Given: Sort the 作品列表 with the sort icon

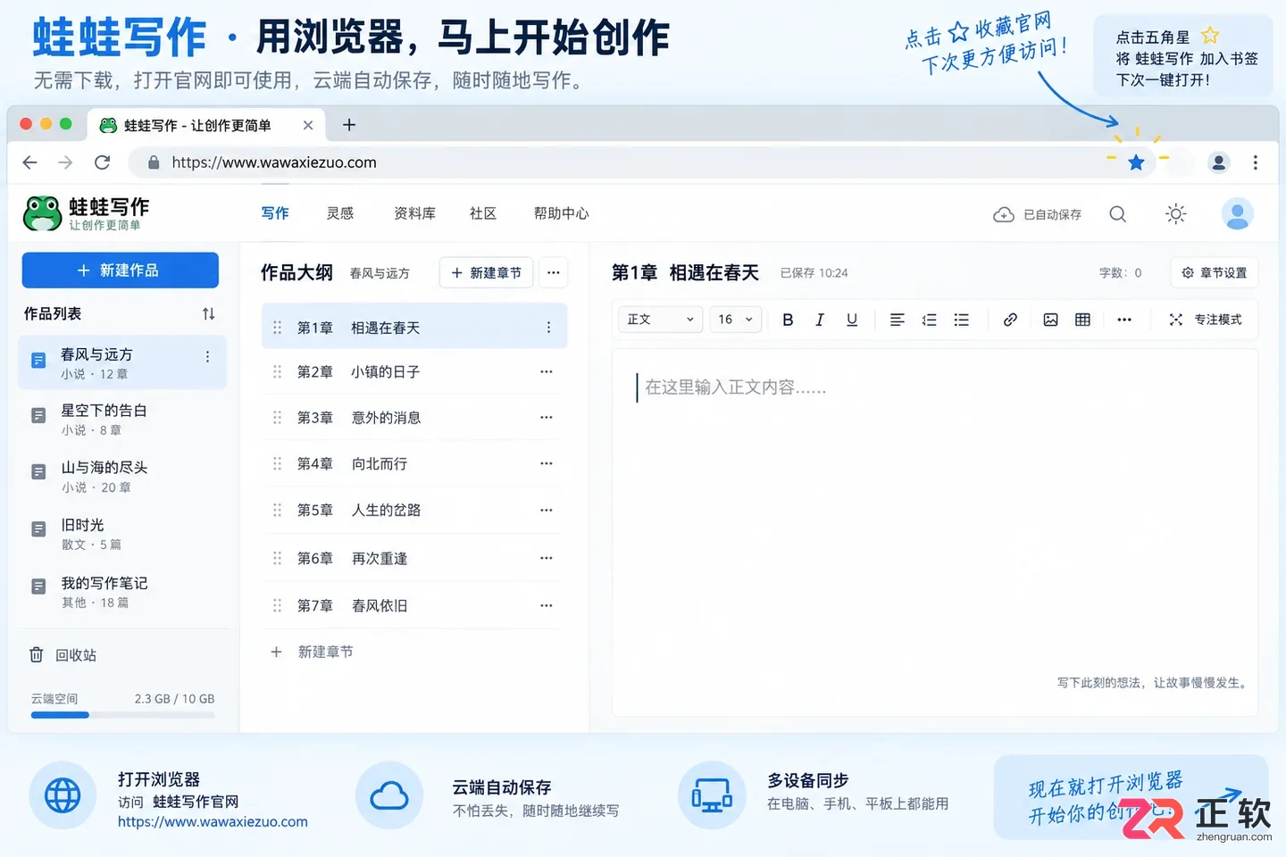Looking at the screenshot, I should [x=208, y=314].
